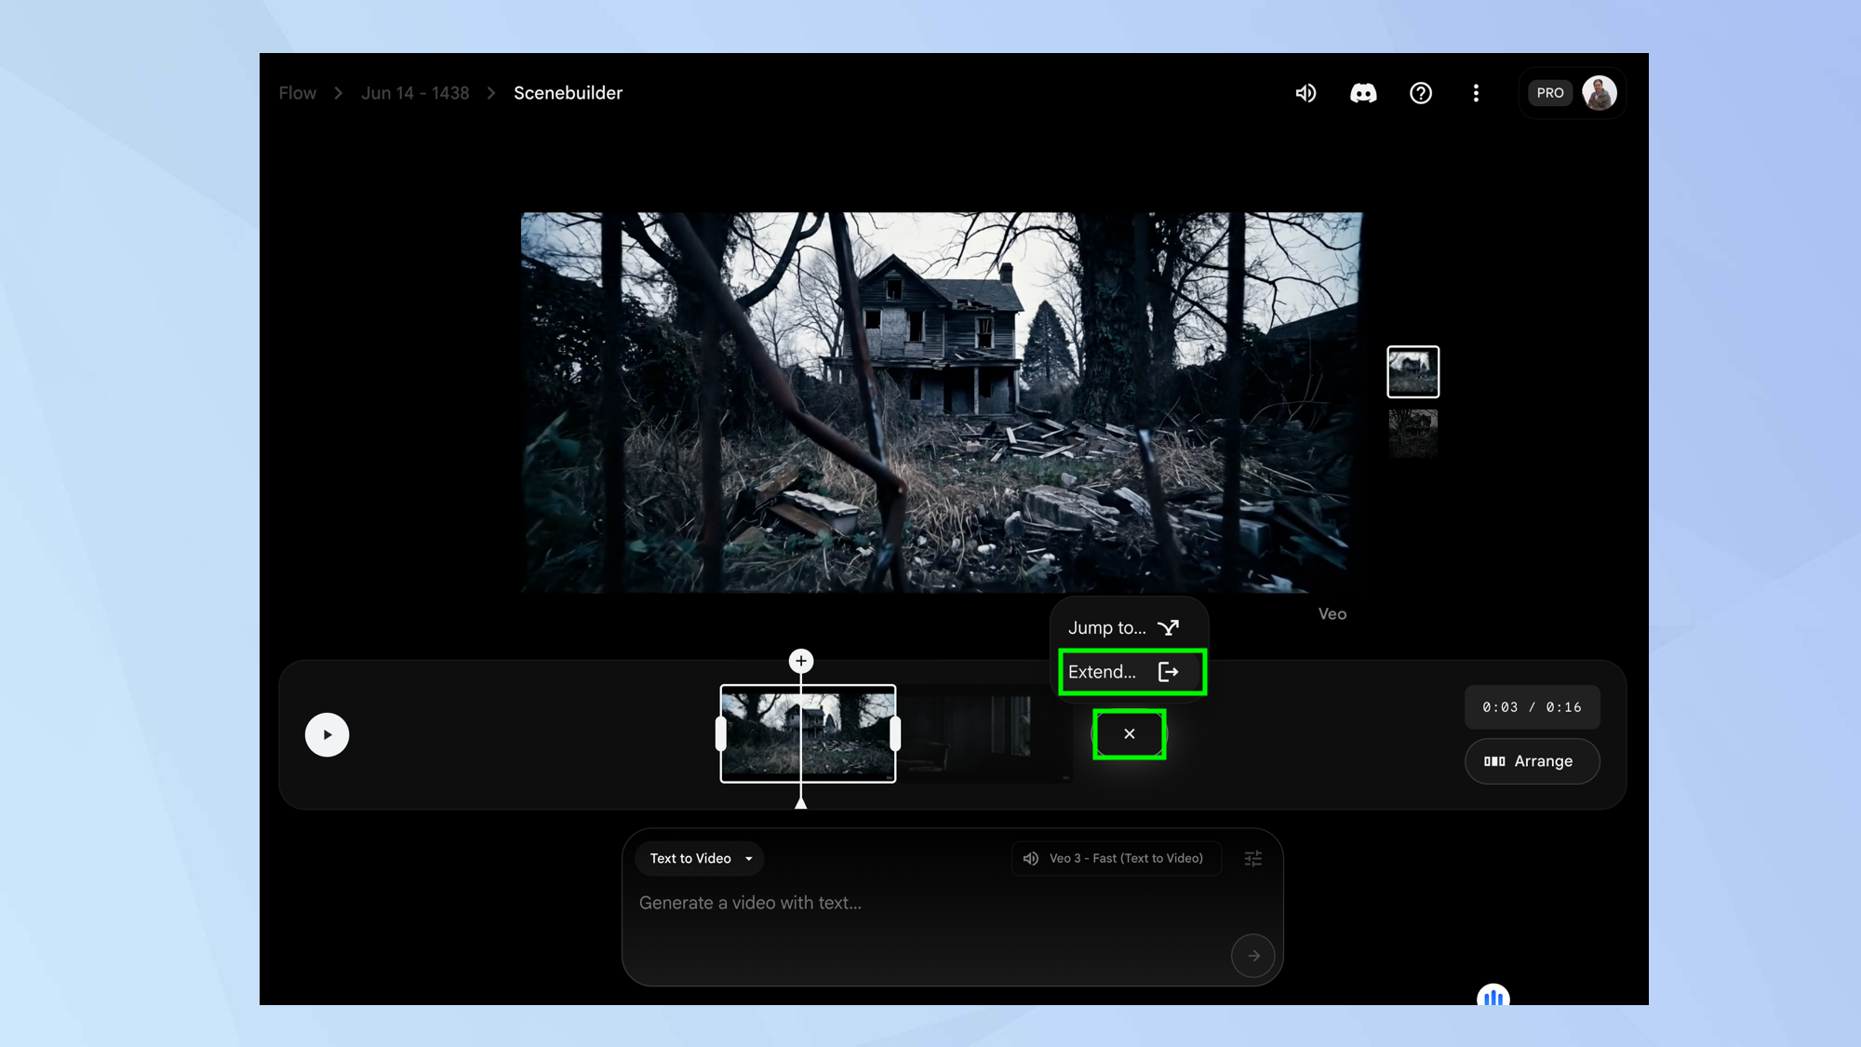Click the plus icon above the playhead
Screen dimensions: 1861x1047
[801, 661]
